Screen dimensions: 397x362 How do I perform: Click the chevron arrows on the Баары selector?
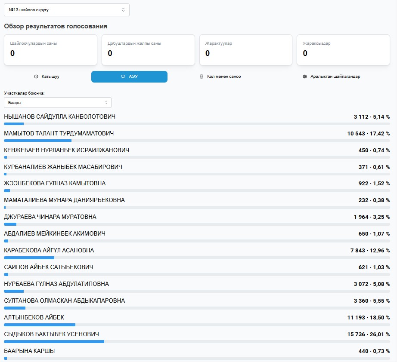click(x=106, y=102)
